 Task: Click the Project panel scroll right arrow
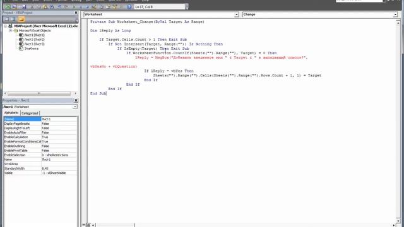click(75, 93)
